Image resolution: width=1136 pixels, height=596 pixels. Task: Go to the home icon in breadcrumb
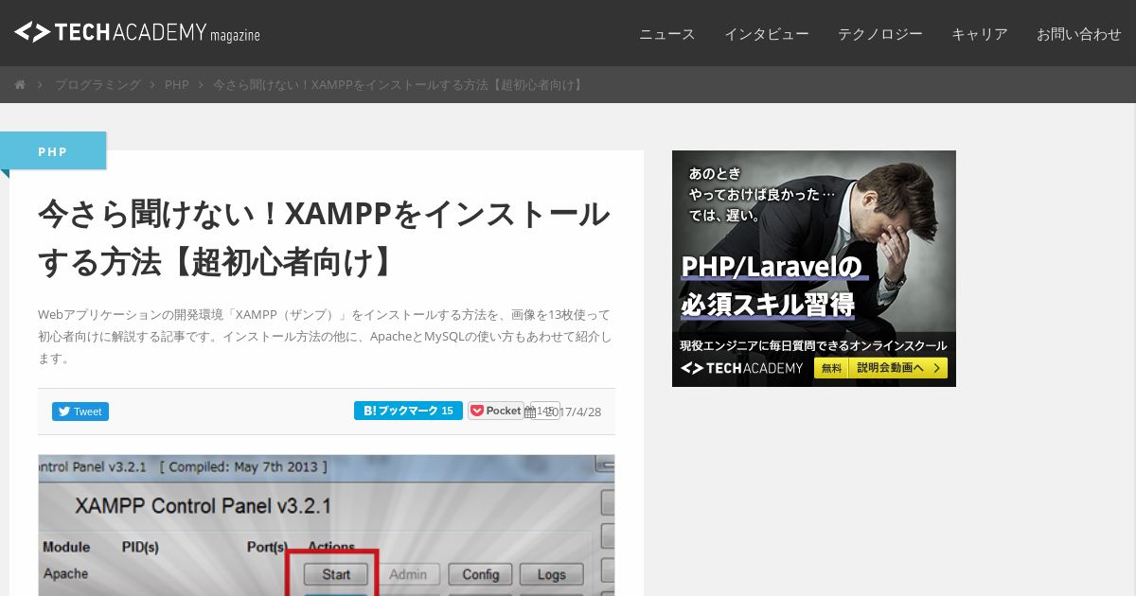pyautogui.click(x=20, y=85)
